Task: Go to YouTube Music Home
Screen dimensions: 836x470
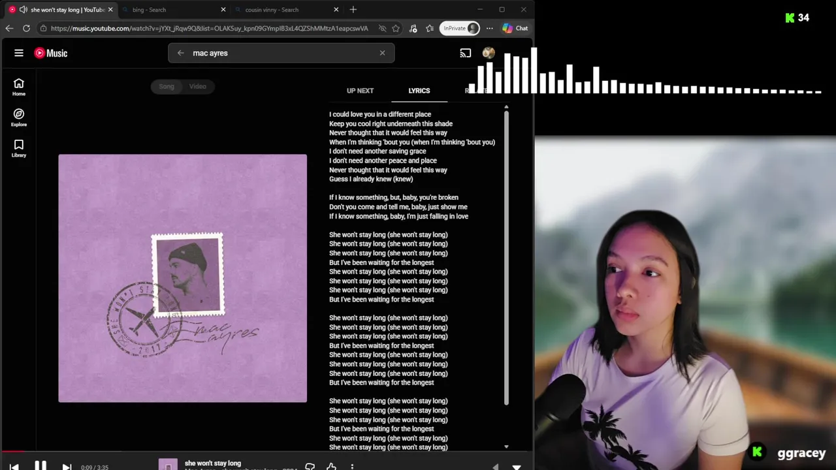Action: pyautogui.click(x=19, y=87)
